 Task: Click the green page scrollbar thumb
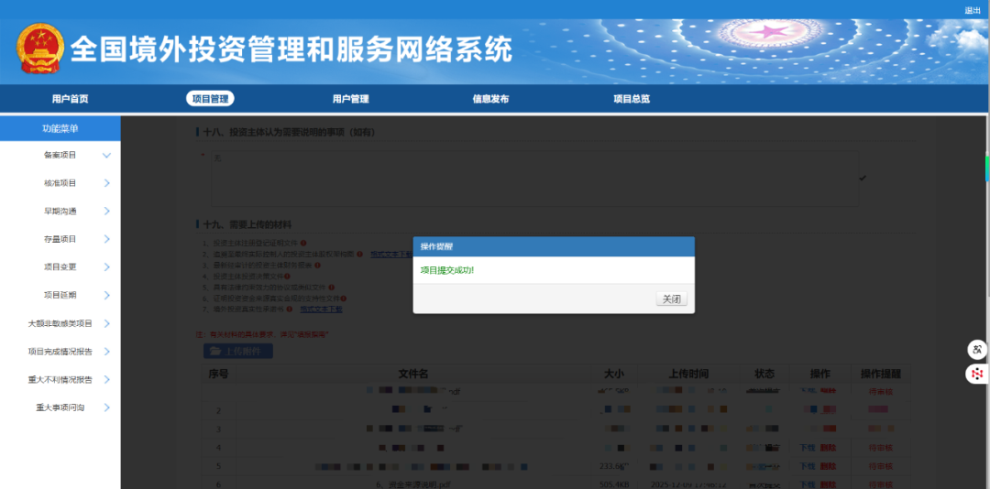coord(987,168)
